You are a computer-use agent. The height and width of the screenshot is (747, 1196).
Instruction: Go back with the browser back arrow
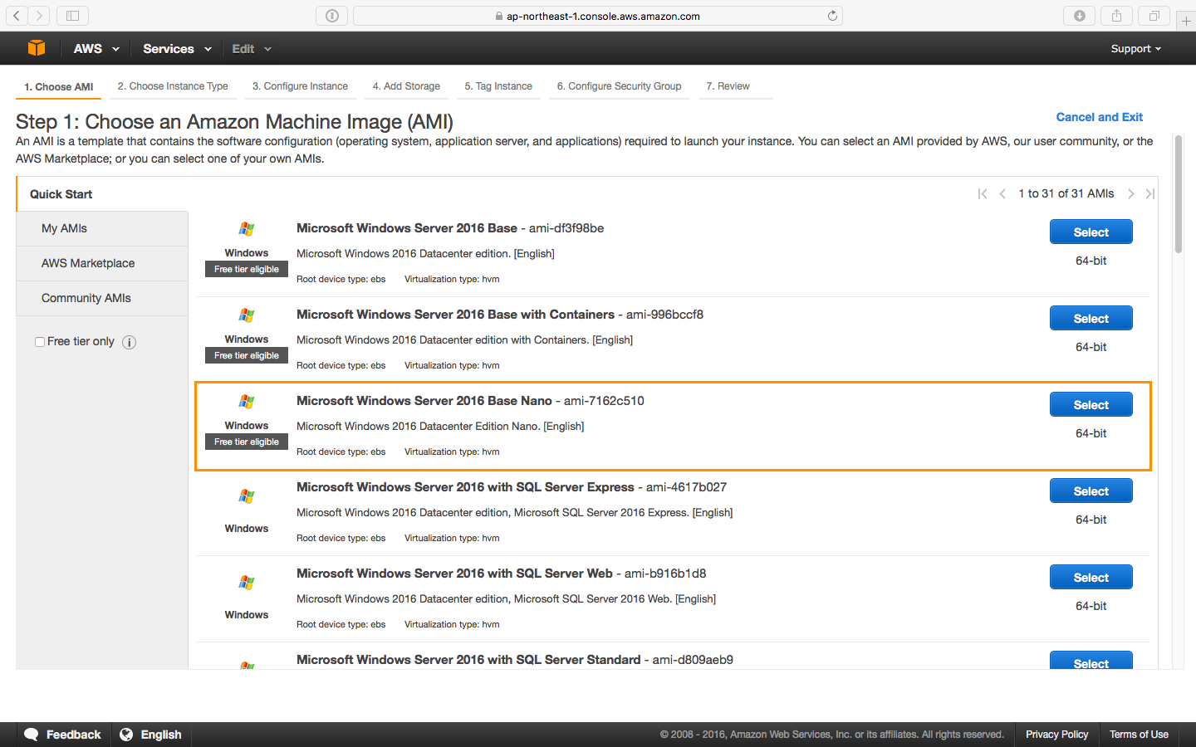[17, 16]
